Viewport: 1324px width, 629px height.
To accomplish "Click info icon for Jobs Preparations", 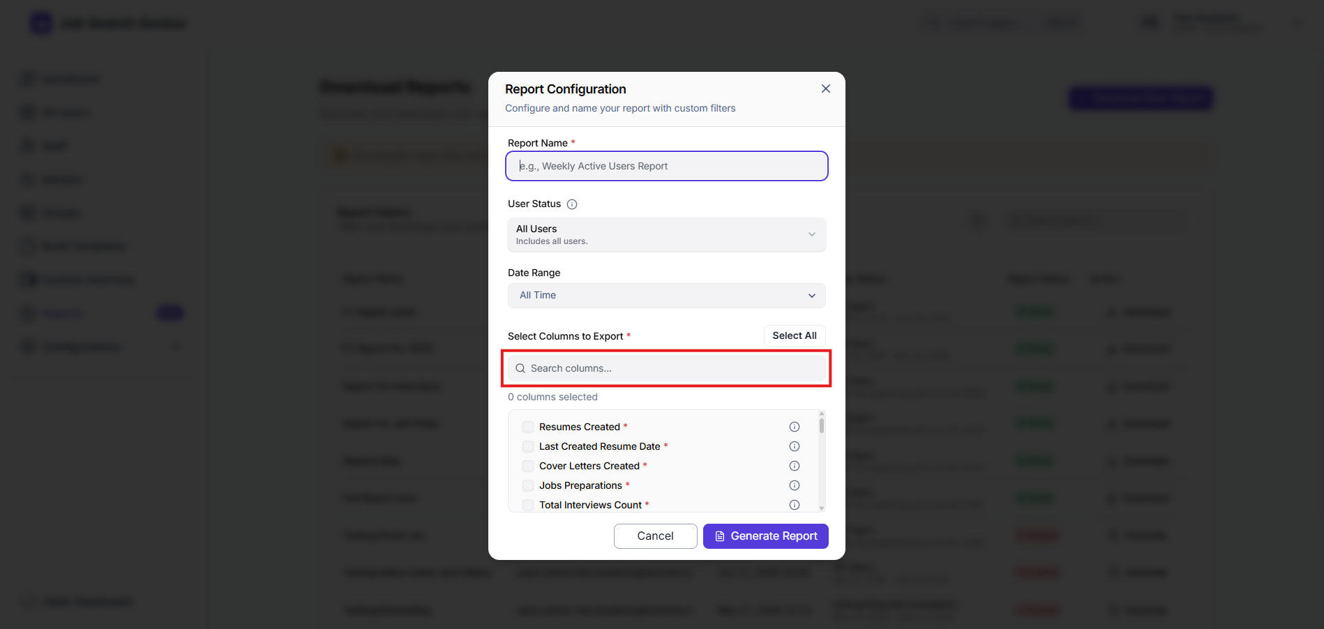I will point(794,485).
